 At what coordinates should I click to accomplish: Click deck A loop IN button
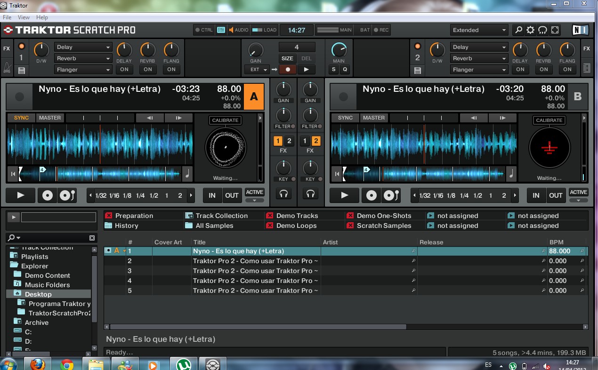(212, 195)
